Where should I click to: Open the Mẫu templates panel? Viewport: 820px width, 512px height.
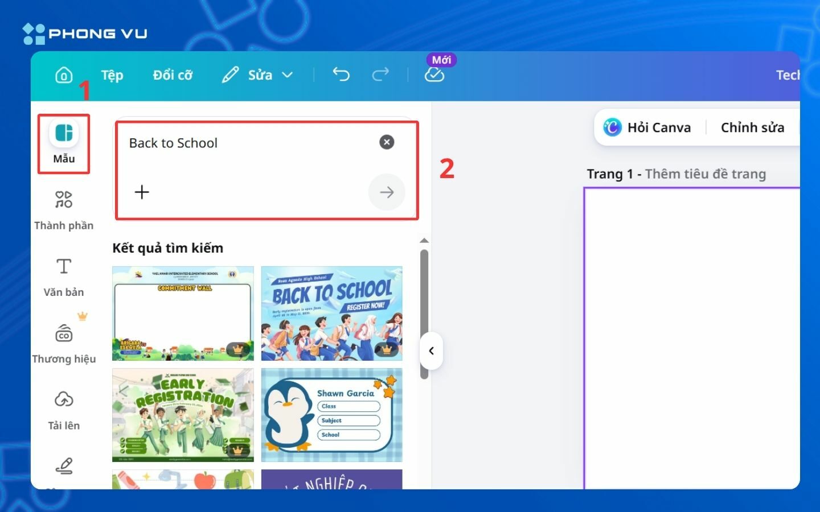[x=64, y=143]
